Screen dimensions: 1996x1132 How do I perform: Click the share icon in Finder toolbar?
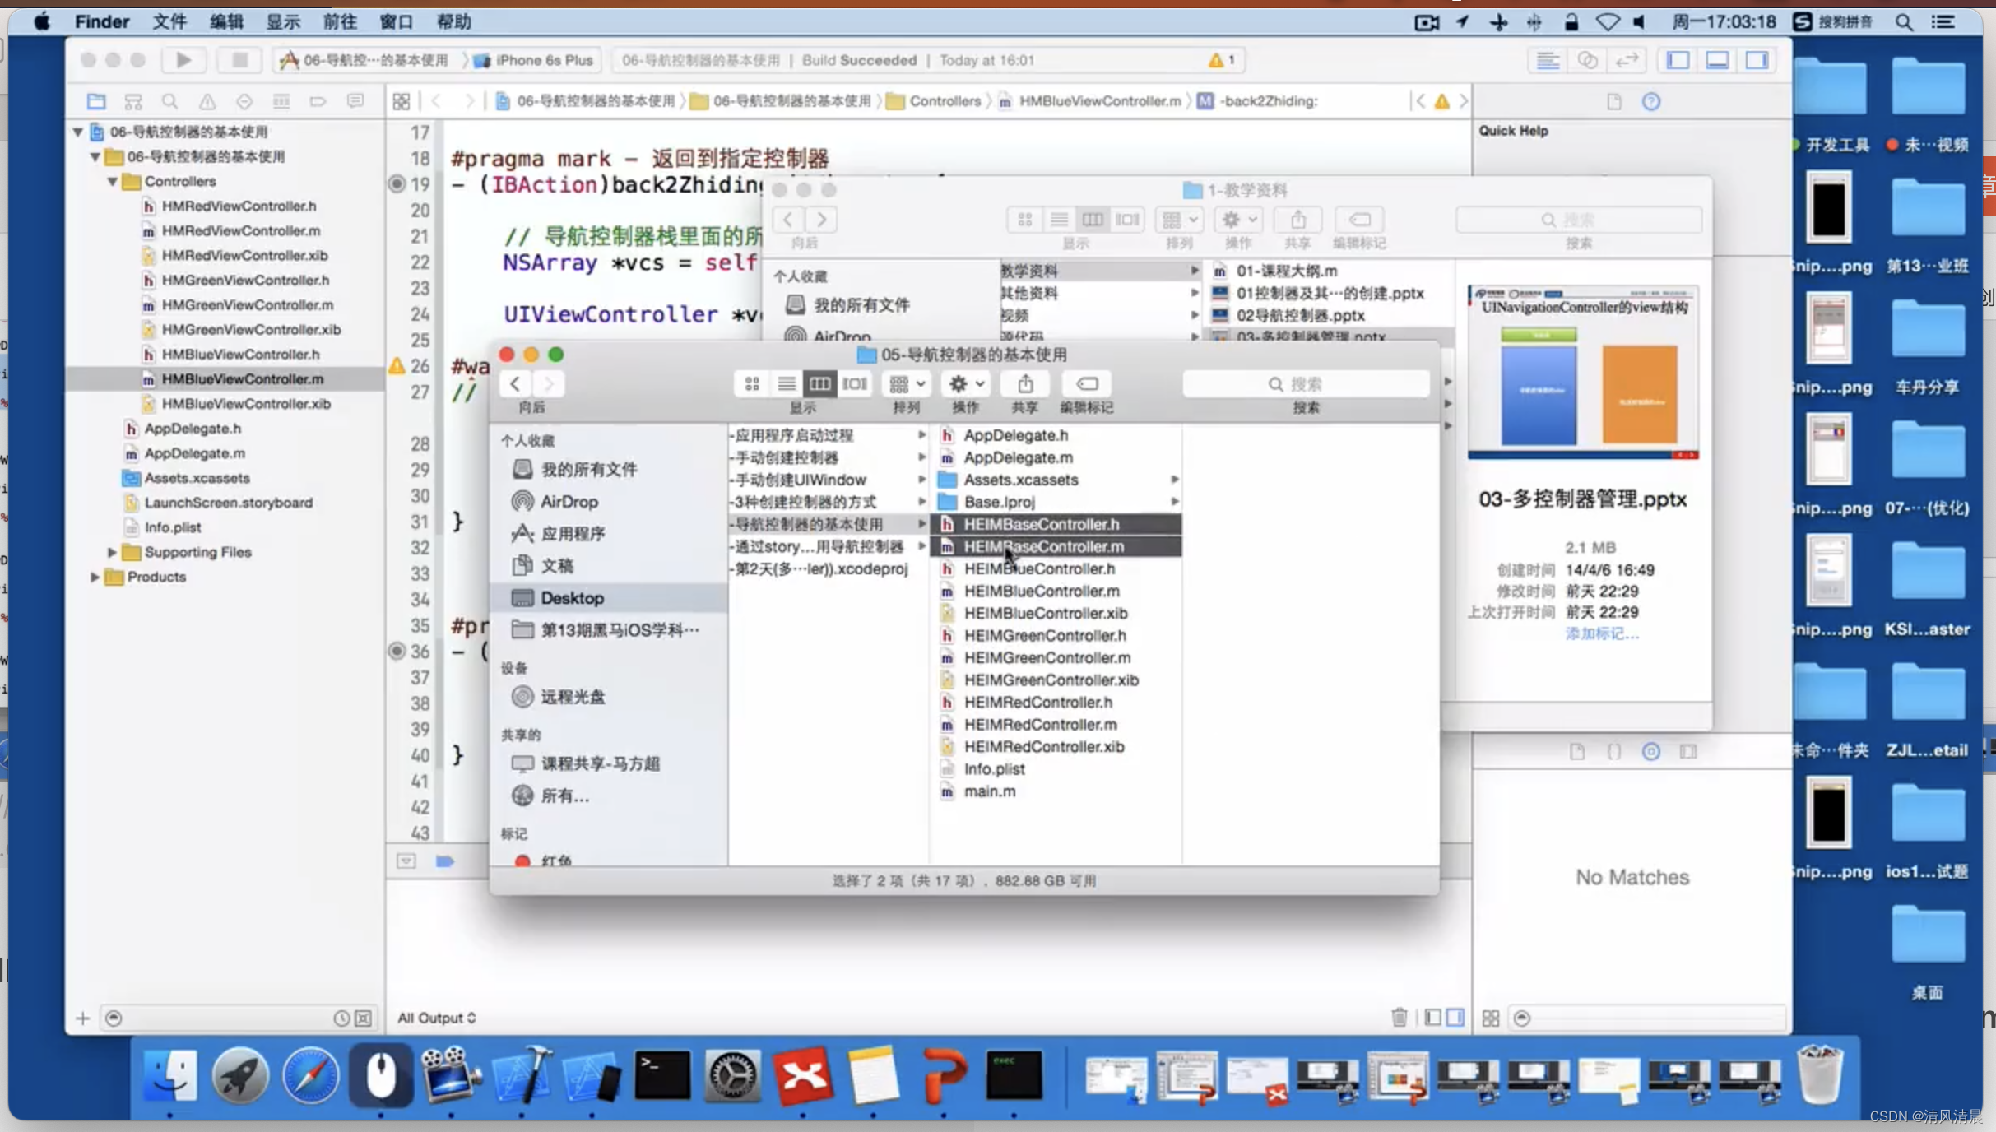(x=1025, y=383)
